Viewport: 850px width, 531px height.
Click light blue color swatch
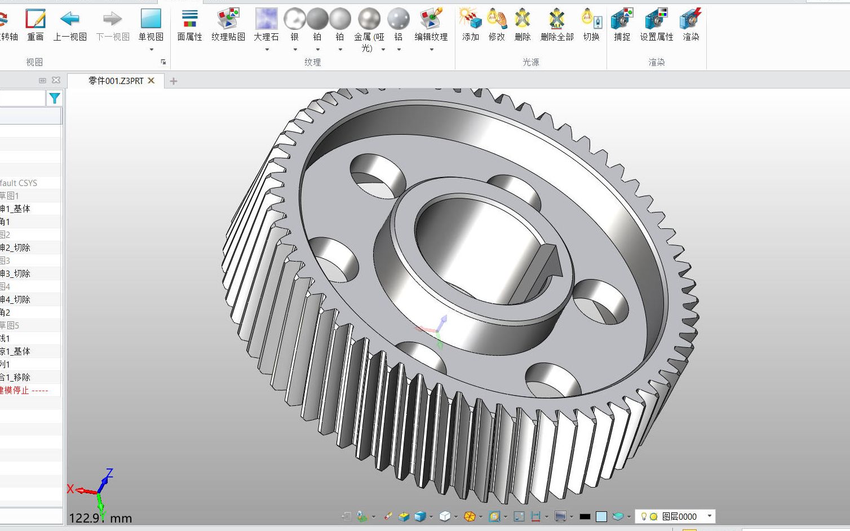[601, 516]
